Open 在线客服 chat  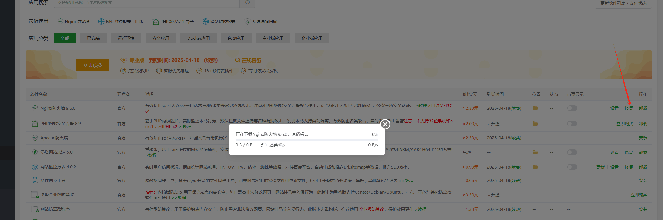click(x=248, y=60)
